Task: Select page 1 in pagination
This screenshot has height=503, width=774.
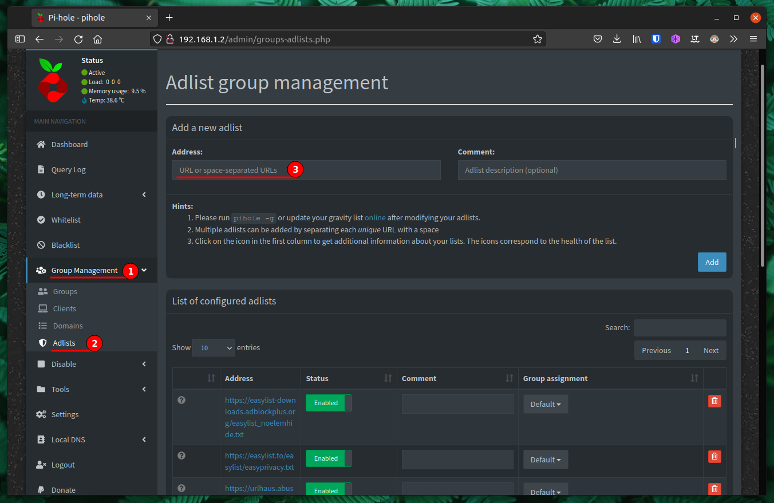Action: pos(687,350)
